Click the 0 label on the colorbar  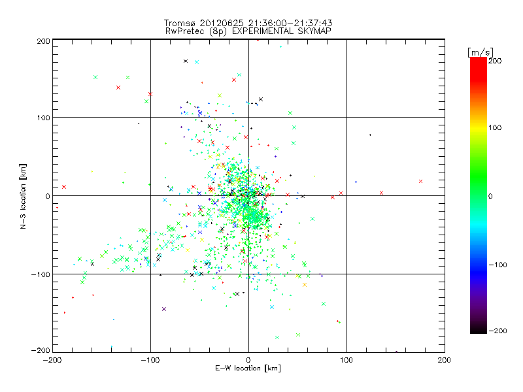pyautogui.click(x=490, y=196)
